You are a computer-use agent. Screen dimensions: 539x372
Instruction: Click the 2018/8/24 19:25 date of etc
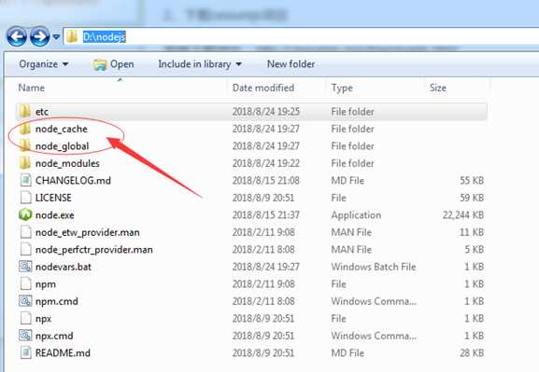(x=265, y=112)
